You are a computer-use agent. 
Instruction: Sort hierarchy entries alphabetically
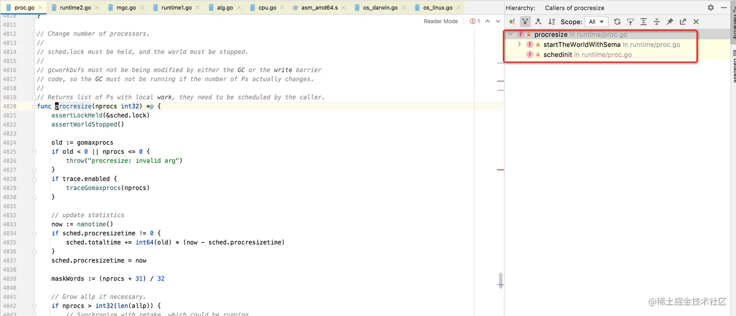(x=552, y=22)
